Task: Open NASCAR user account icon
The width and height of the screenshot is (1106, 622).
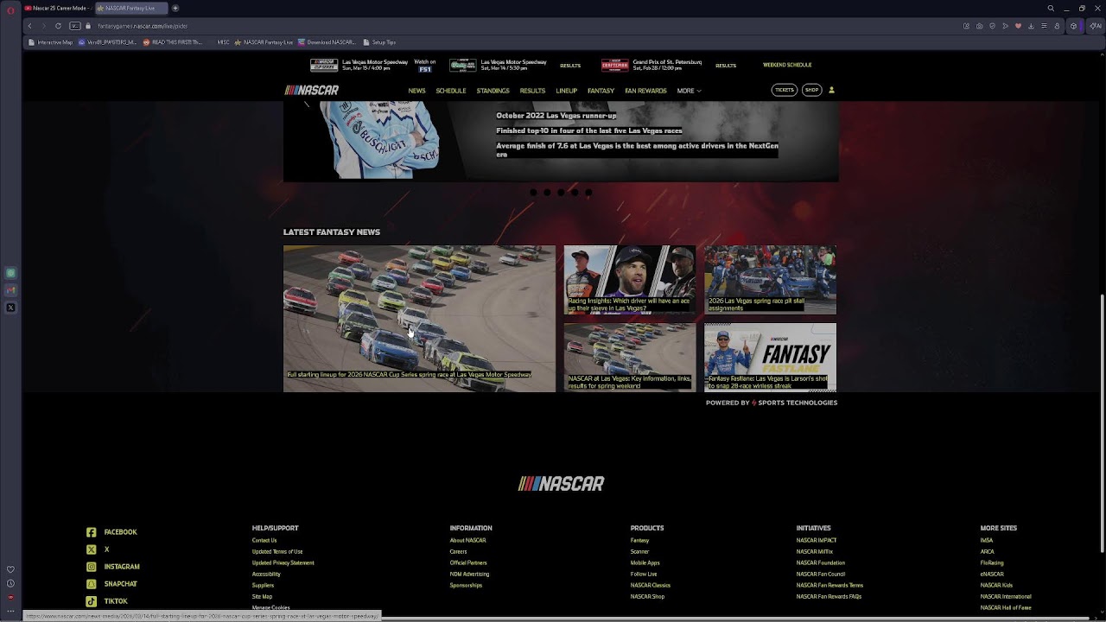Action: click(831, 90)
